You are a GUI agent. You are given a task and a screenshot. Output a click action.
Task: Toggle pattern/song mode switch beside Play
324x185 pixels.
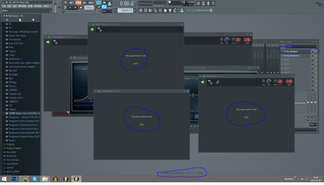pyautogui.click(x=65, y=8)
